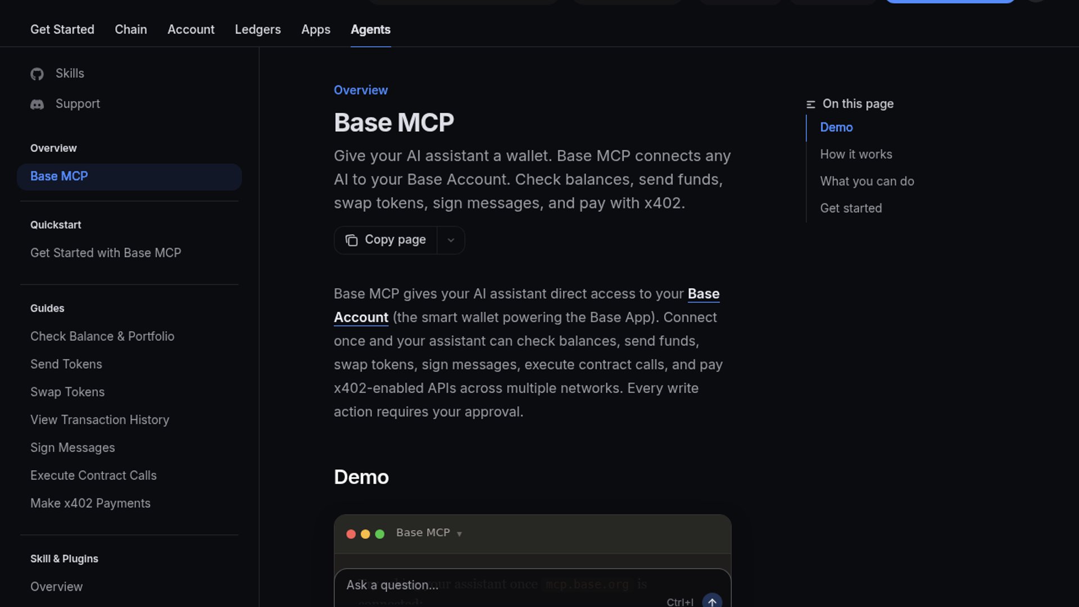Click the On this page list icon

[x=810, y=105]
